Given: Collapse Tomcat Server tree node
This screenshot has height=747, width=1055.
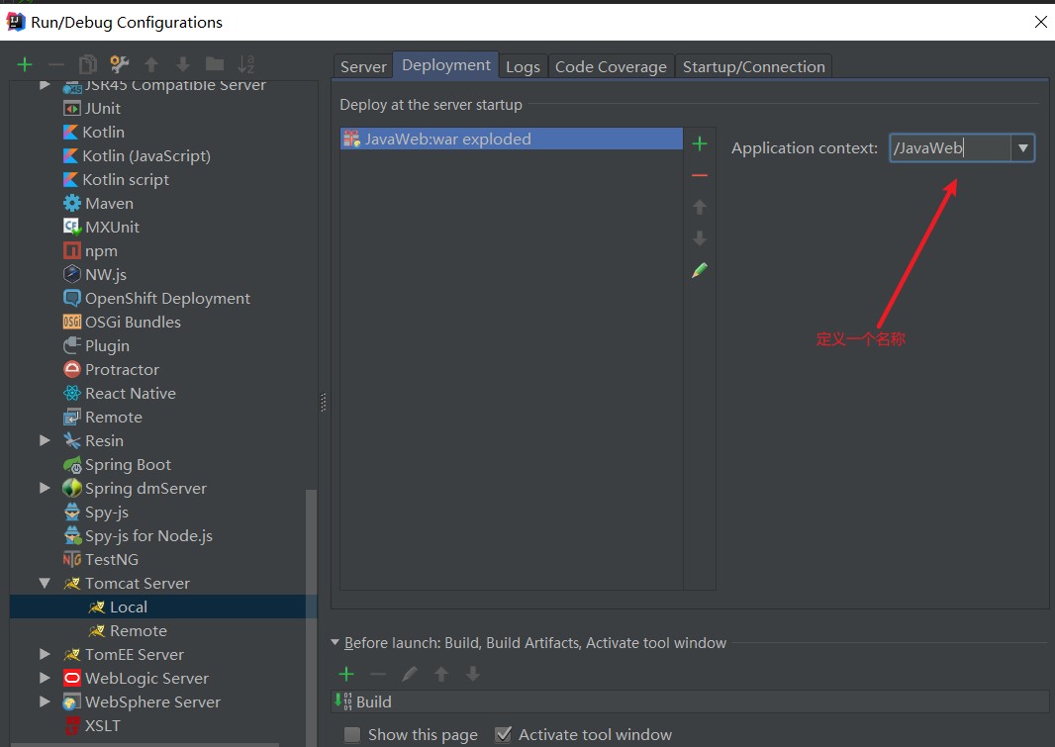Looking at the screenshot, I should pyautogui.click(x=46, y=583).
